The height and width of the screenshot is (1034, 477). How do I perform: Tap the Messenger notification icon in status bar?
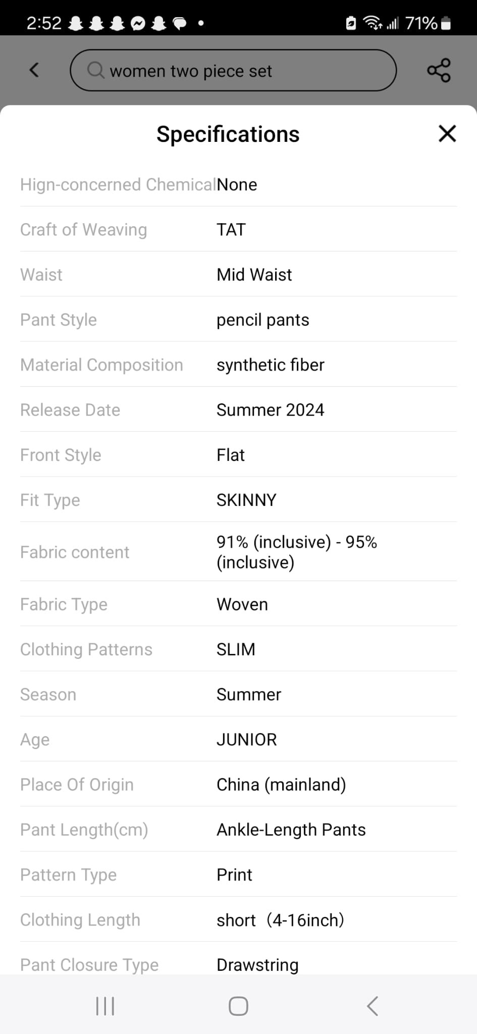click(x=138, y=23)
